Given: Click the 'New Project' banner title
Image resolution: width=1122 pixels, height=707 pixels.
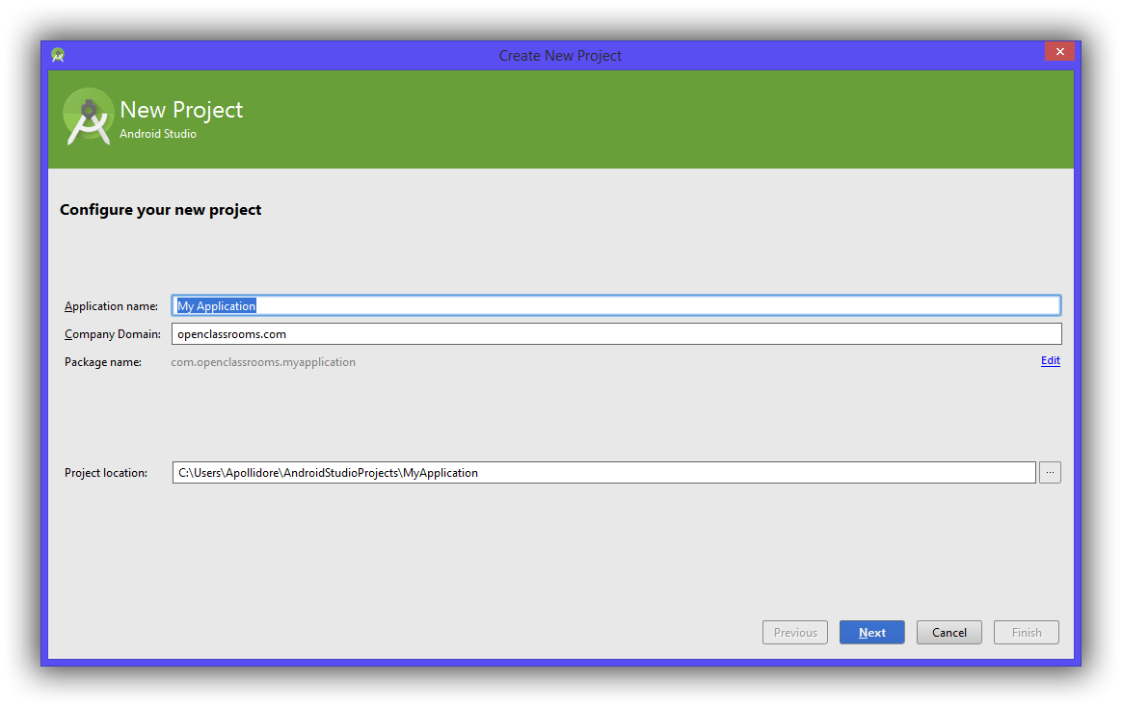Looking at the screenshot, I should coord(182,110).
